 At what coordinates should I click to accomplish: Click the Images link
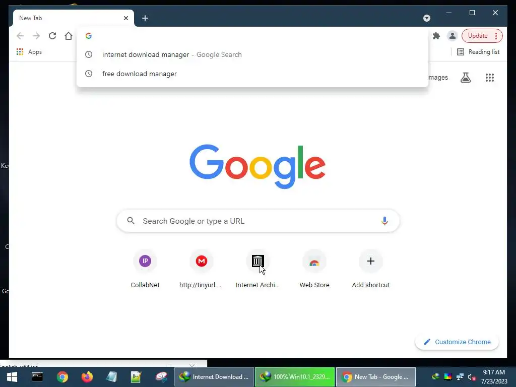[438, 78]
